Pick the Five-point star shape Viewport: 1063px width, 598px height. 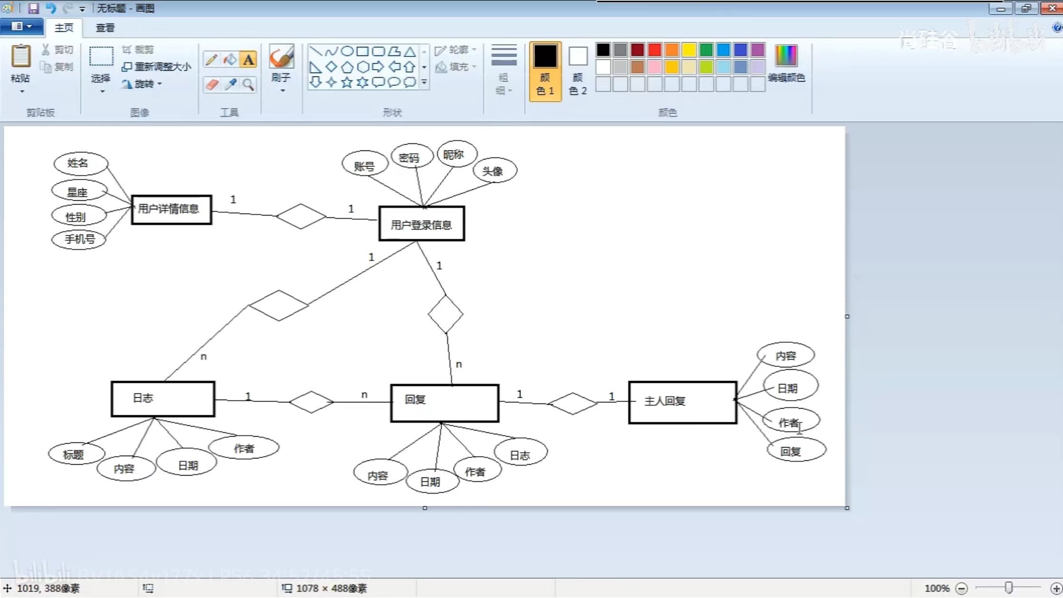(347, 82)
